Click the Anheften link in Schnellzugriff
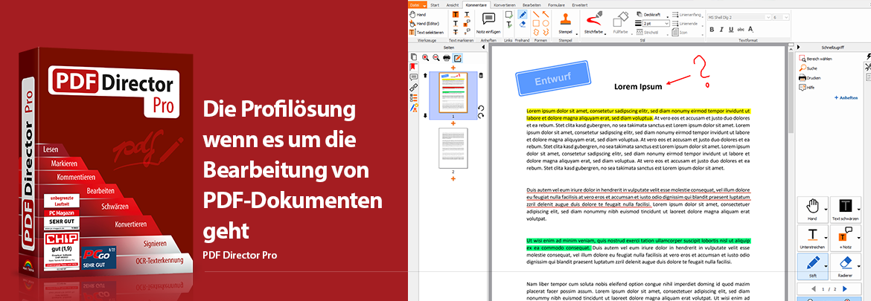 tap(847, 97)
